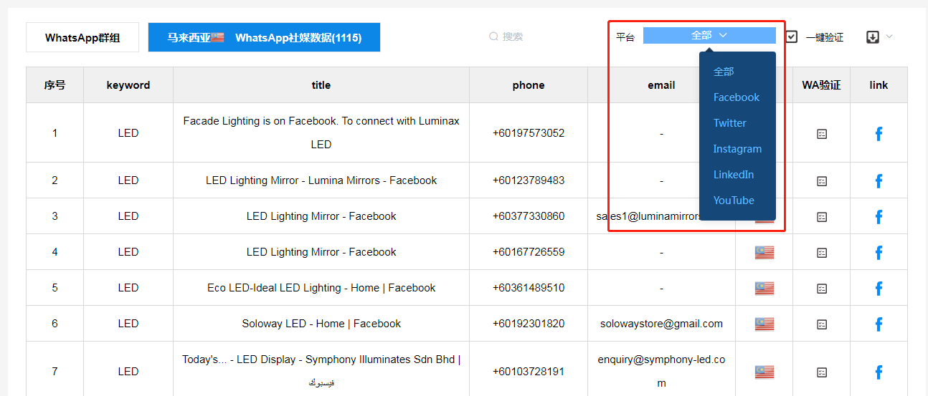Expand the arrow beside download icon
This screenshot has height=396, width=928.
[889, 37]
